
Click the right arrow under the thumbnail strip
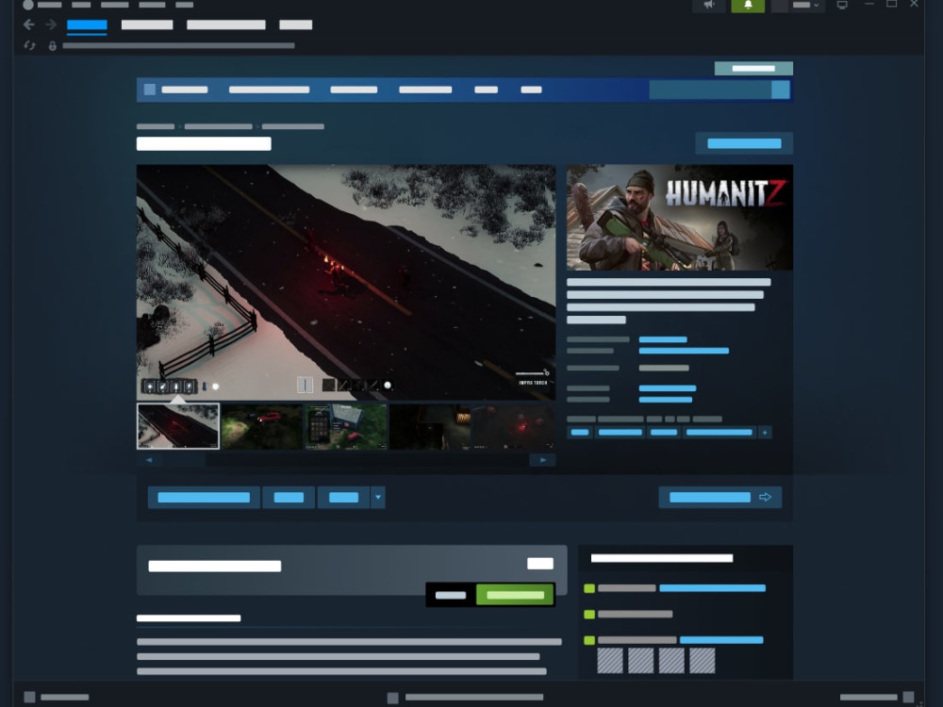tap(542, 460)
